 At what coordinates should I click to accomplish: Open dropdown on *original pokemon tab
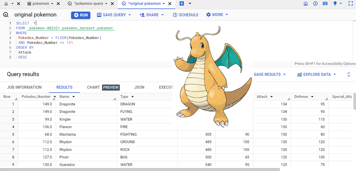coord(164,4)
